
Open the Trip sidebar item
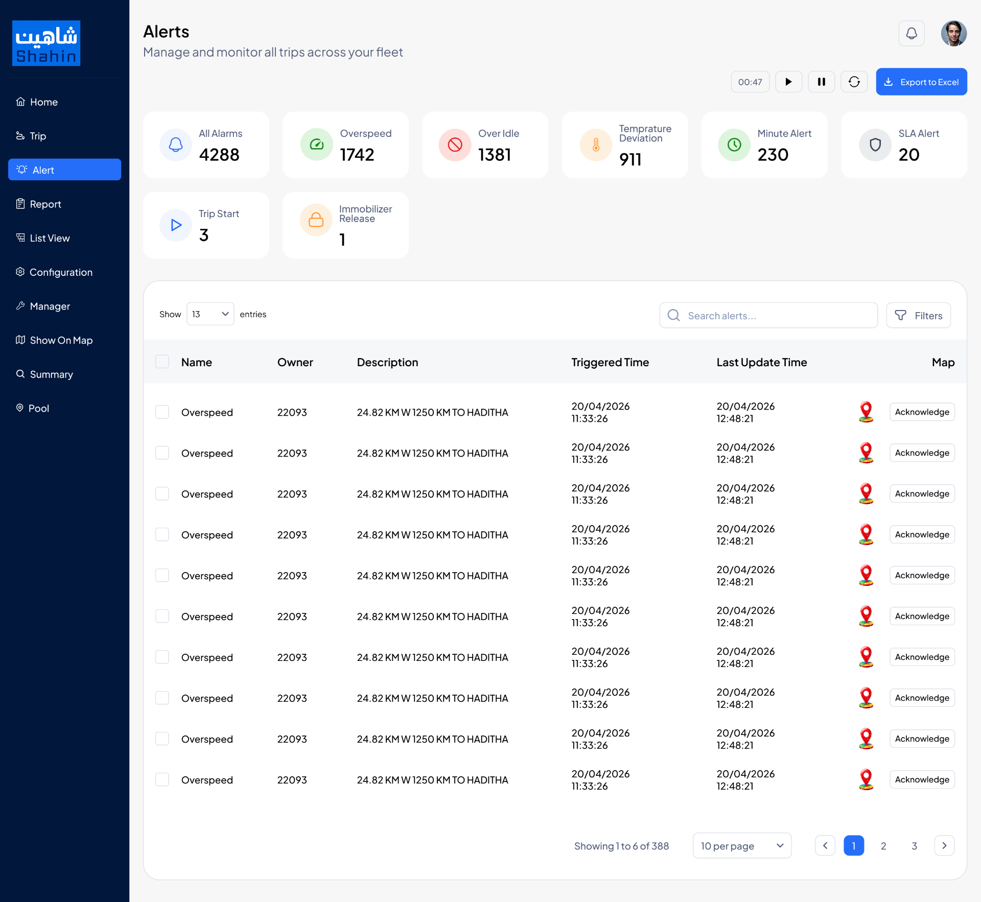click(64, 136)
